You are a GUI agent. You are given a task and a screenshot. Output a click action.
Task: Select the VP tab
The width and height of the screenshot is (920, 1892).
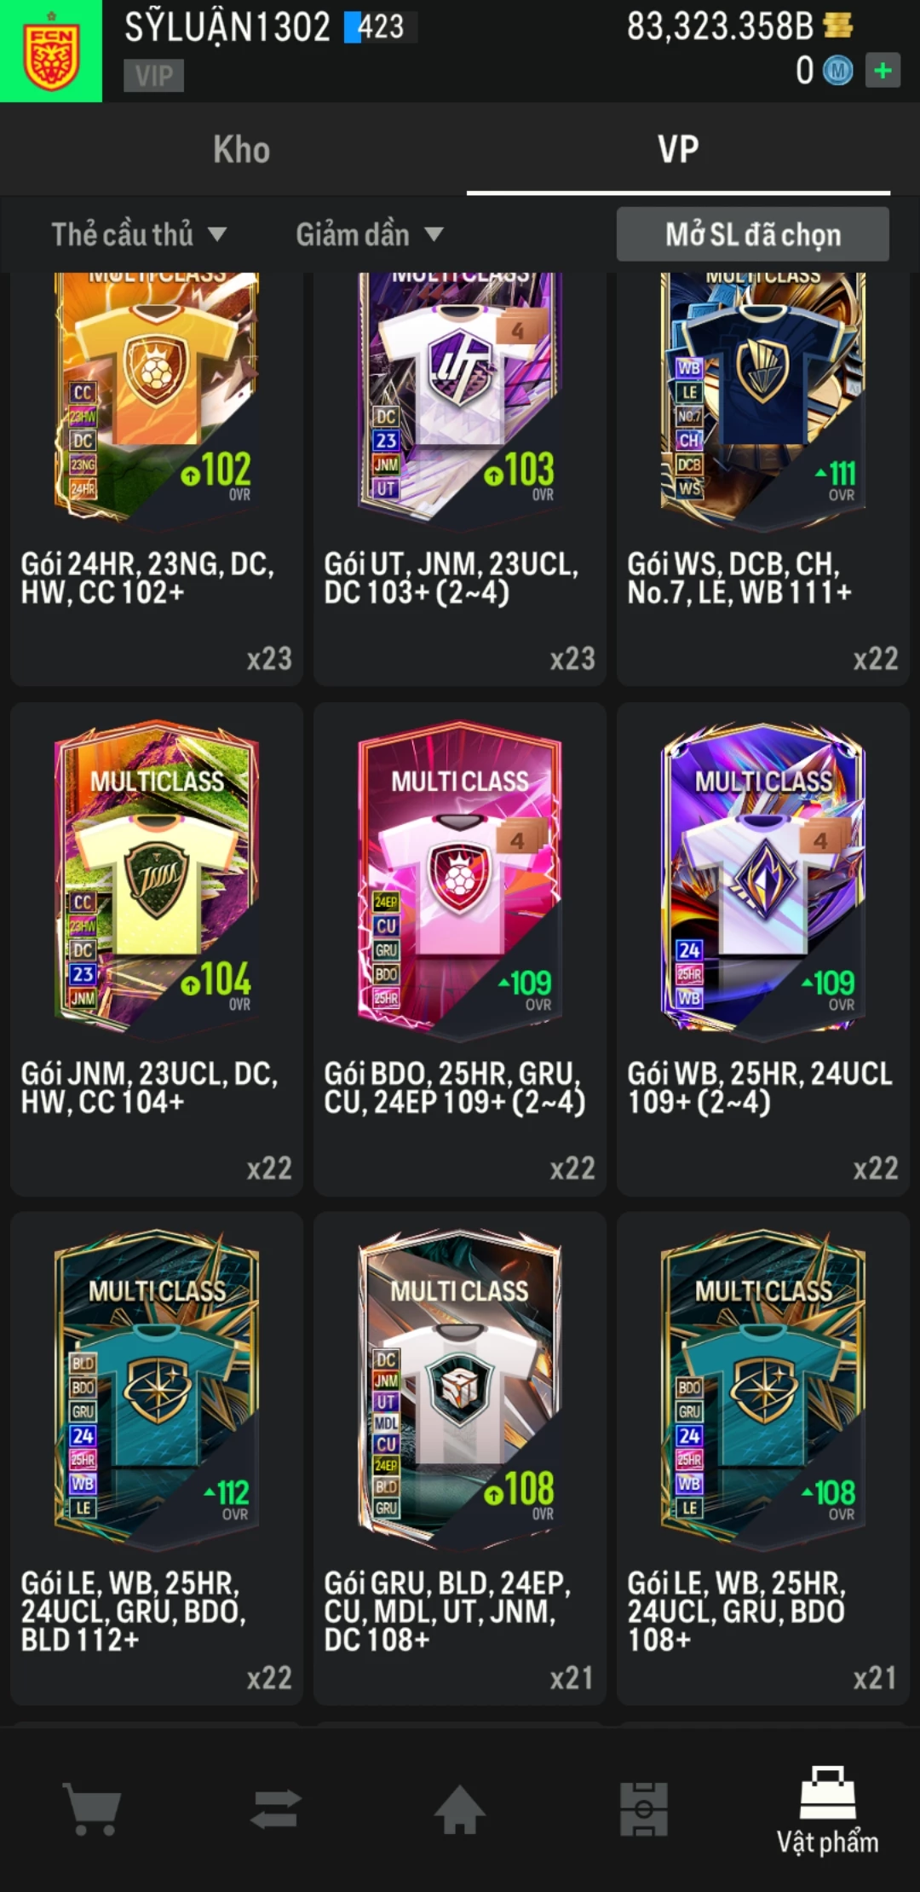[678, 150]
